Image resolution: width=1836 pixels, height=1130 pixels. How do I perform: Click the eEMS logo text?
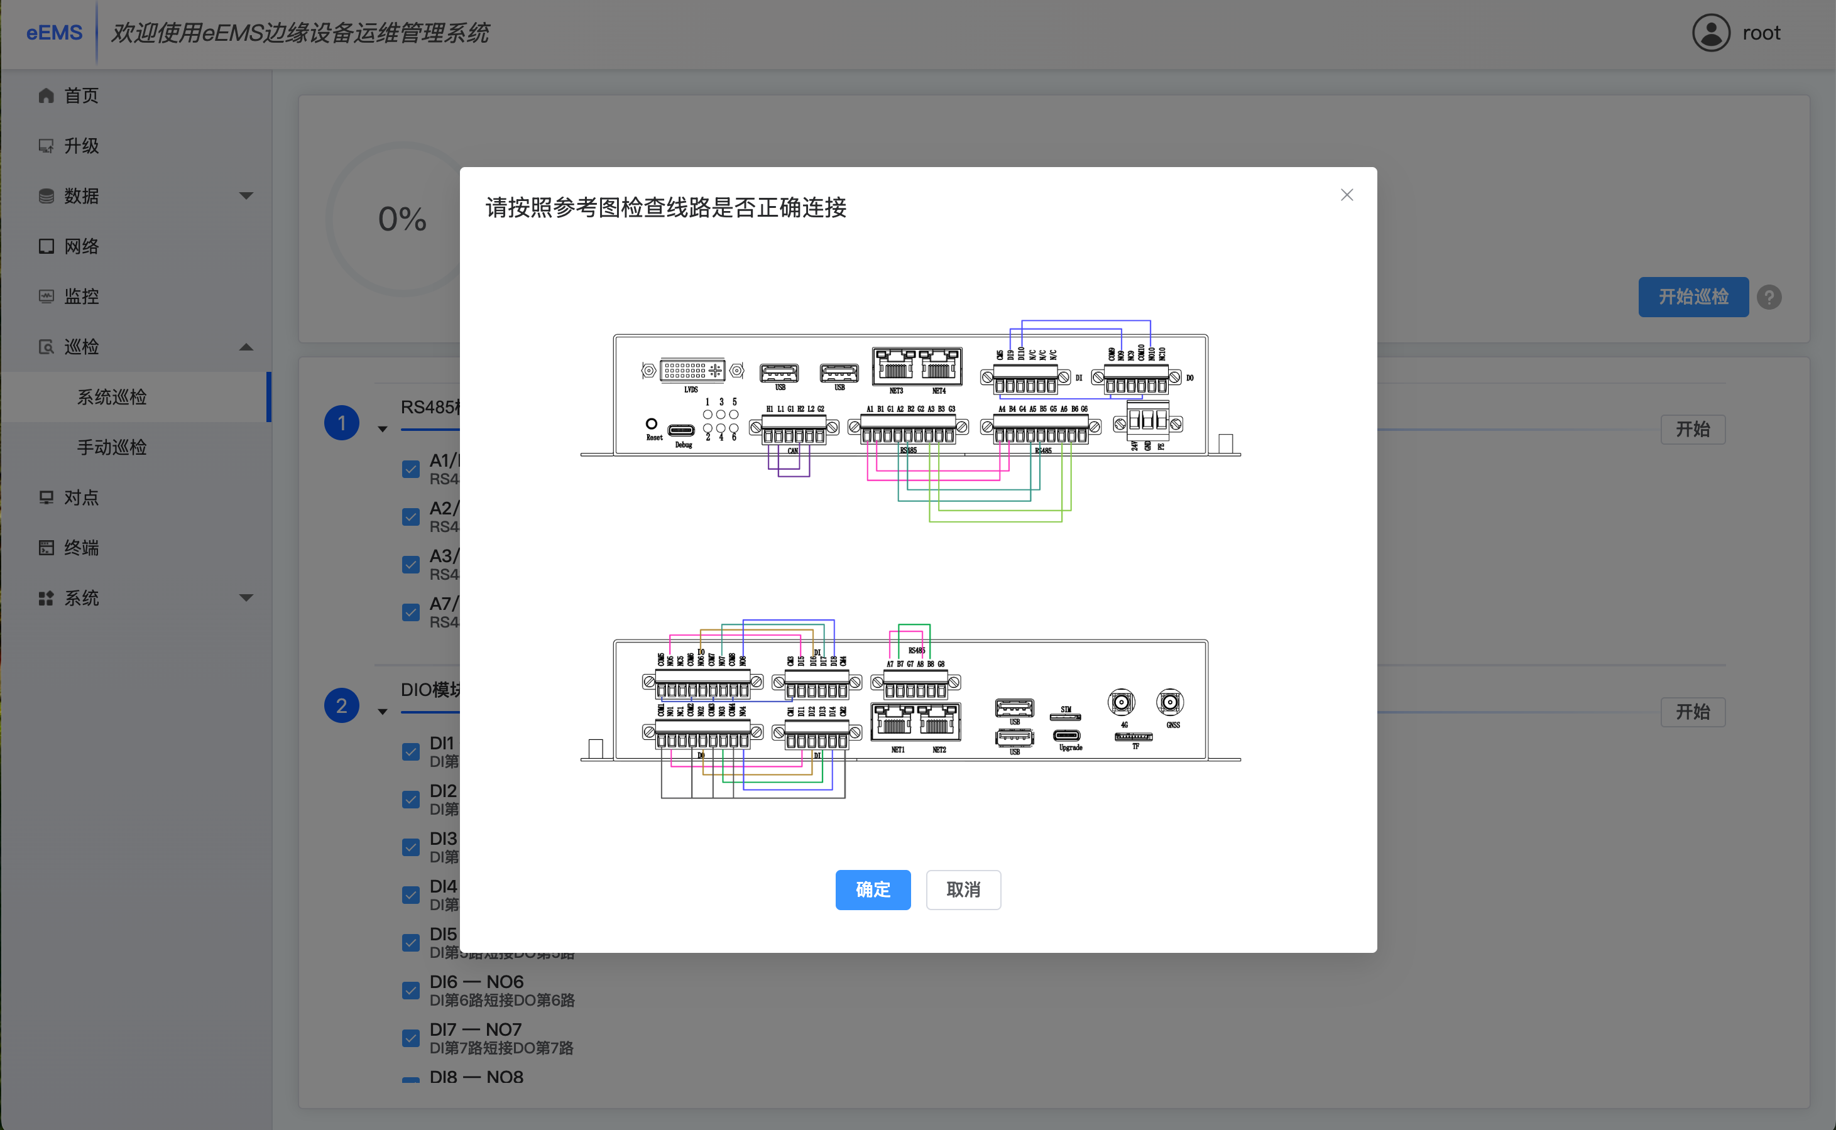(54, 33)
